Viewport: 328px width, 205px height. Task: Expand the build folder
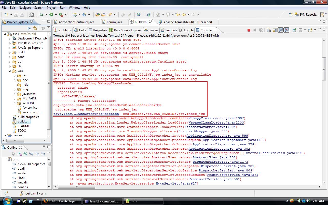10,52
